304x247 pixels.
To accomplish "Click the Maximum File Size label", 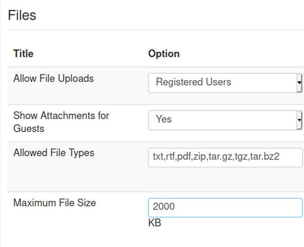I will 55,203.
